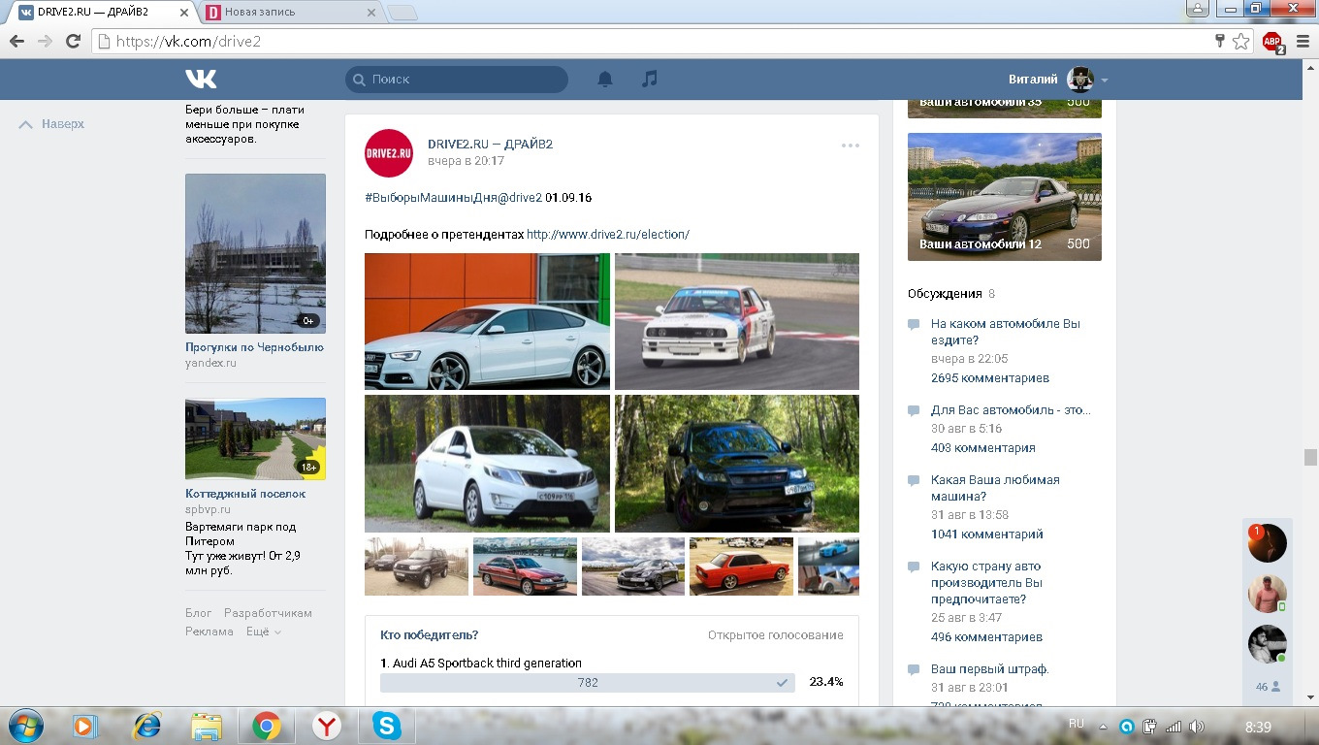This screenshot has height=745, width=1319.
Task: Expand Виталий's profile dropdown arrow
Action: coord(1105,81)
